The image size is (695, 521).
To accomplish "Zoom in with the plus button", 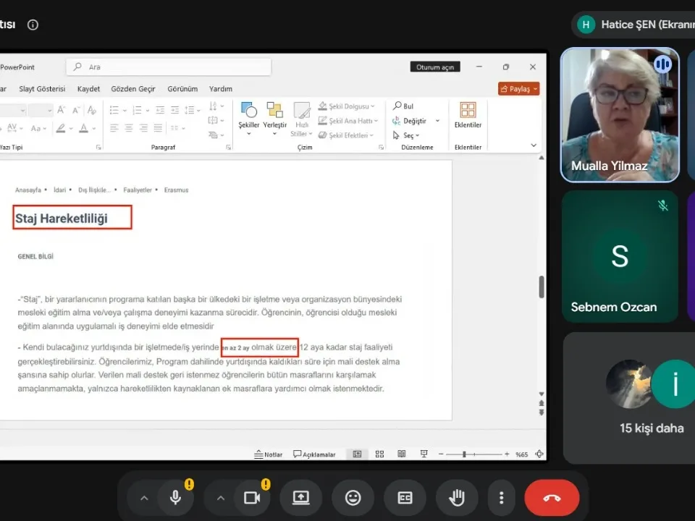I will [507, 454].
